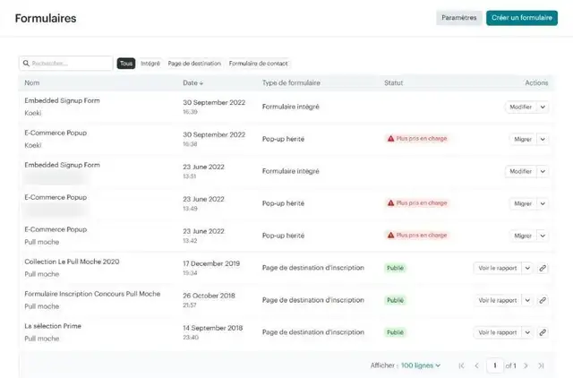The image size is (573, 378).
Task: Click Publié badge on La sélection Prime
Action: pyautogui.click(x=395, y=332)
